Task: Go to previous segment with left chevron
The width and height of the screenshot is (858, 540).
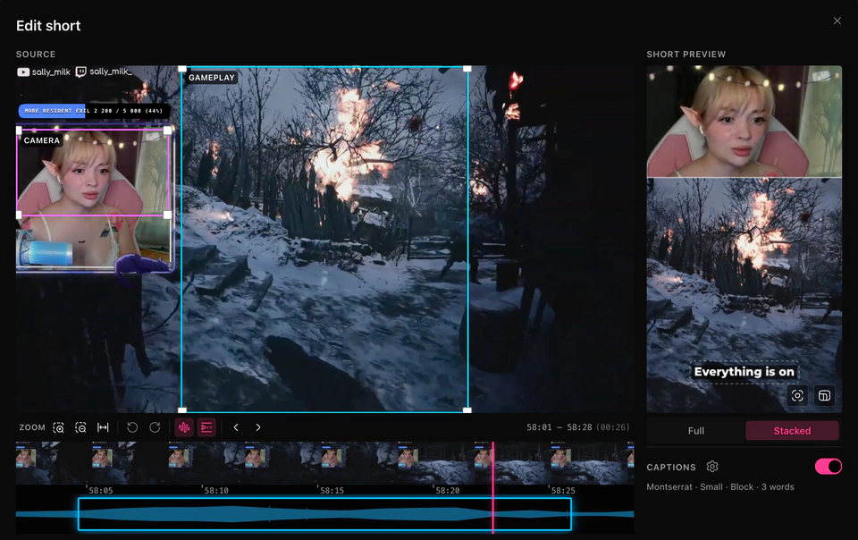Action: (236, 427)
